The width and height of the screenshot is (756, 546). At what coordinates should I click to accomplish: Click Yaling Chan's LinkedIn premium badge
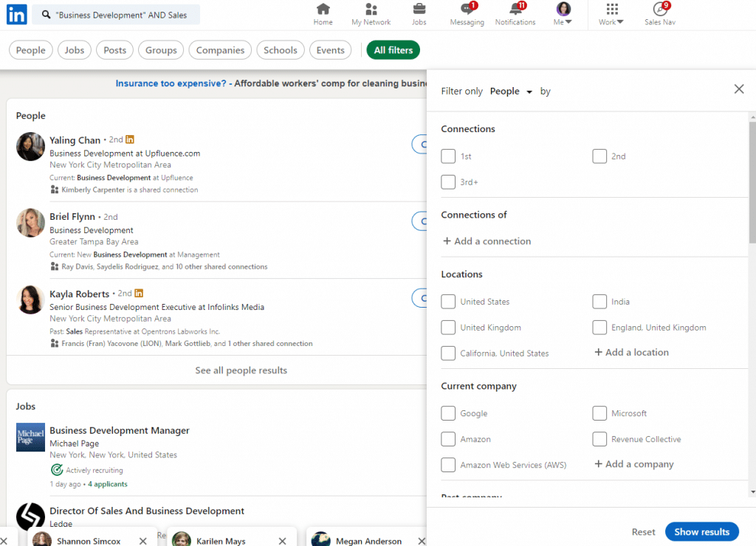[130, 139]
